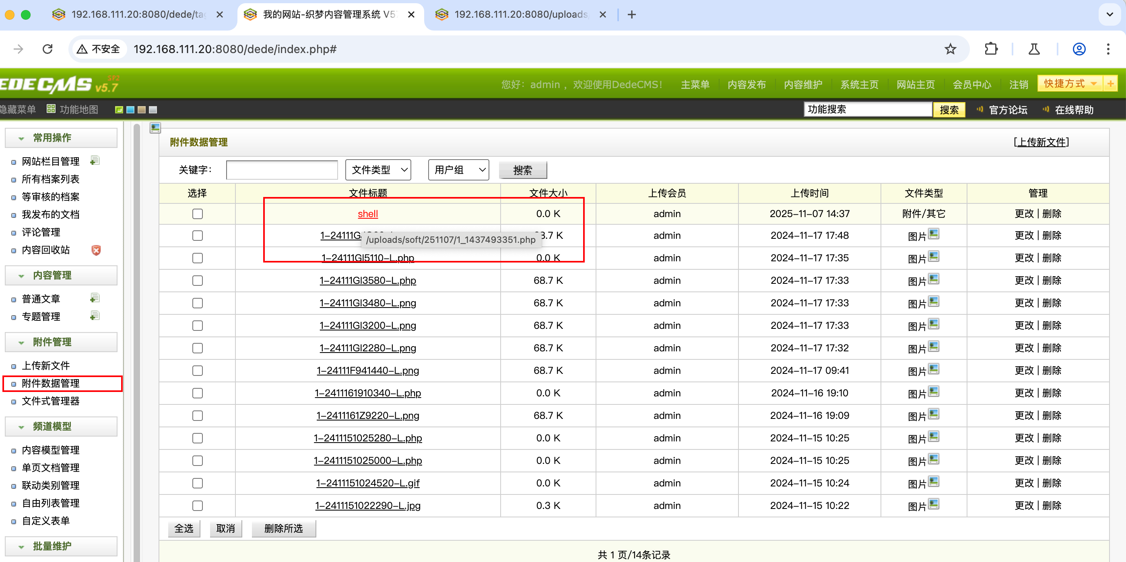Click the red shield icon next to 内容回收站
The width and height of the screenshot is (1126, 562).
[x=96, y=250]
